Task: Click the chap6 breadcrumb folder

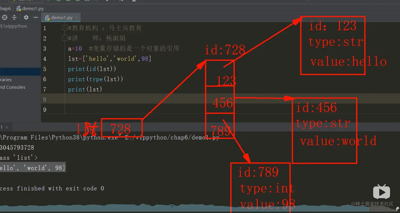Action: (5, 8)
